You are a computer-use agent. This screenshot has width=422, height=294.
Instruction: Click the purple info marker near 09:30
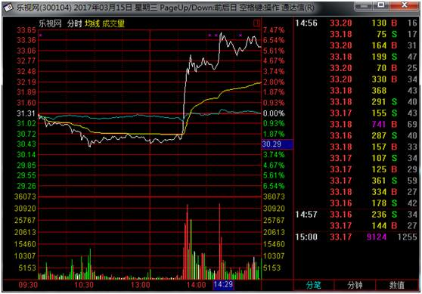[x=40, y=35]
